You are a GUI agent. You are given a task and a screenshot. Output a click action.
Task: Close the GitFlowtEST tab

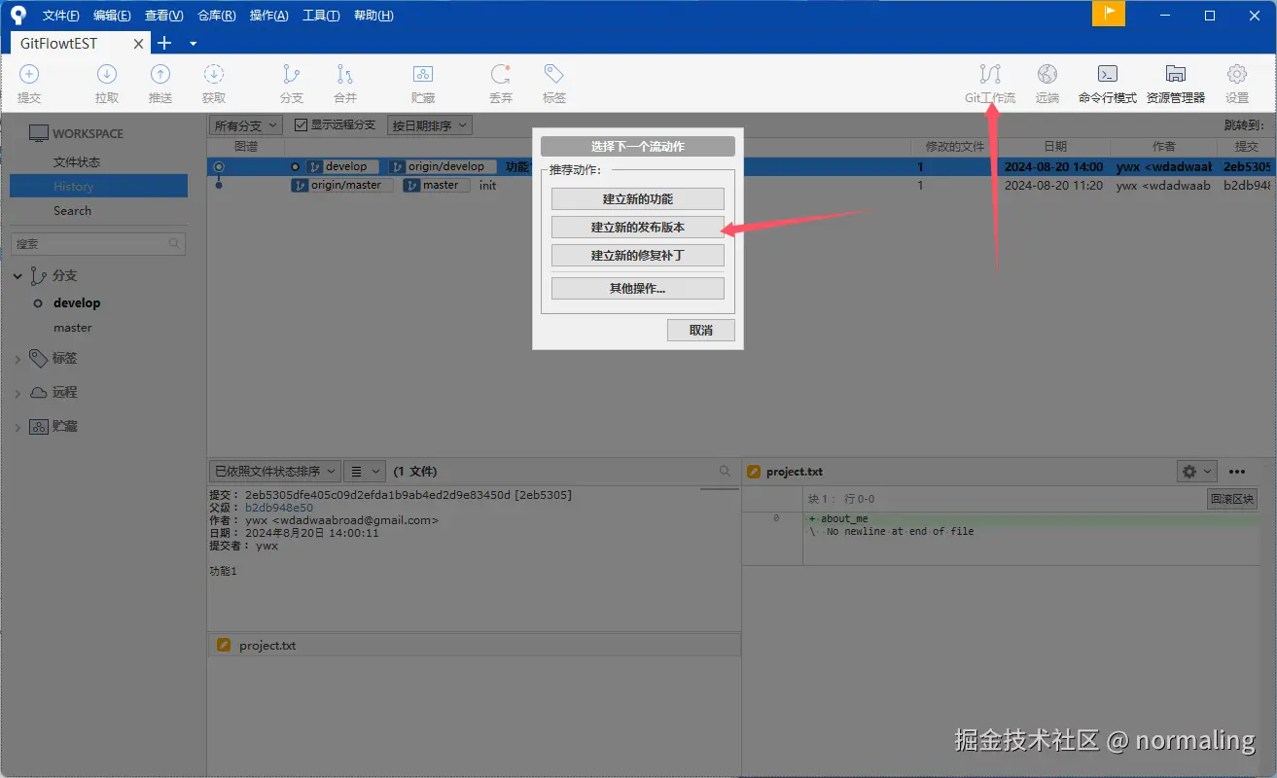tap(139, 44)
